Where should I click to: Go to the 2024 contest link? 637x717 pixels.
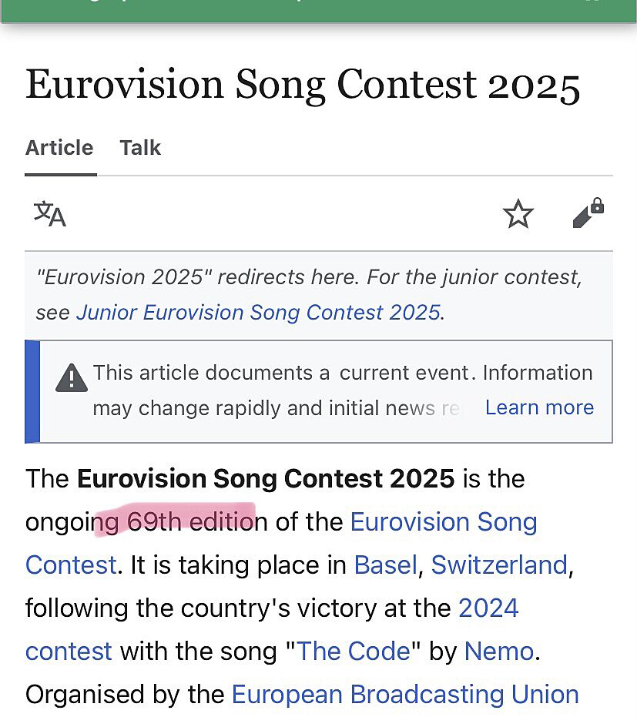[x=488, y=608]
